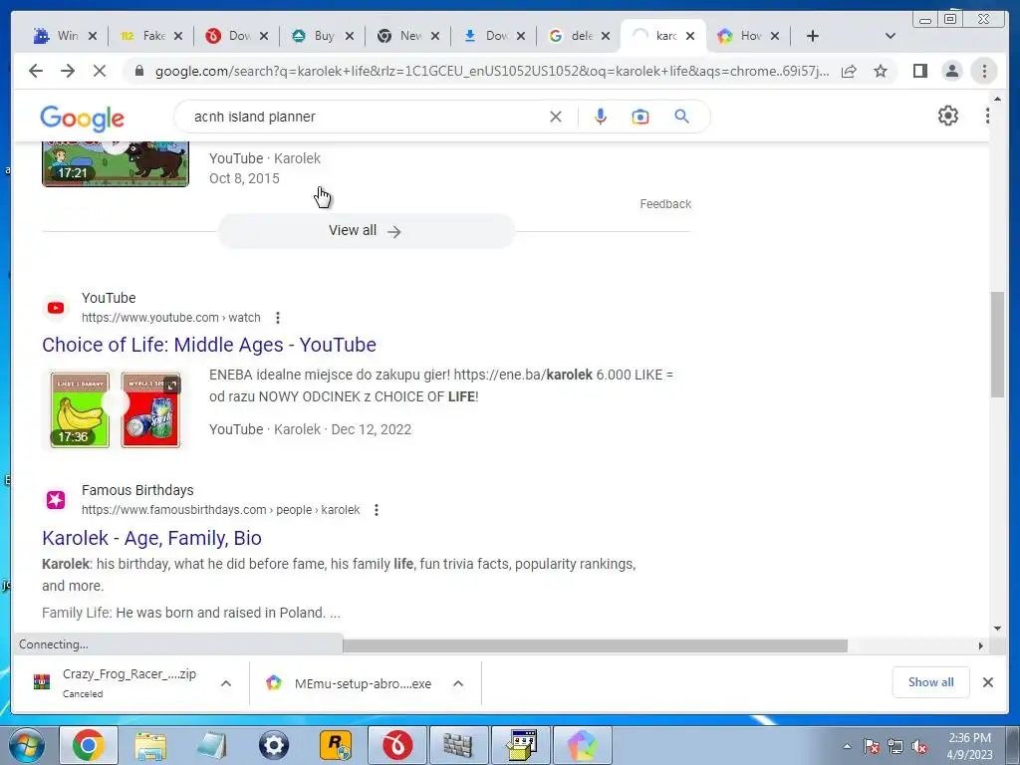Click the vertical scrollbar thumb
The height and width of the screenshot is (765, 1020).
tap(997, 344)
